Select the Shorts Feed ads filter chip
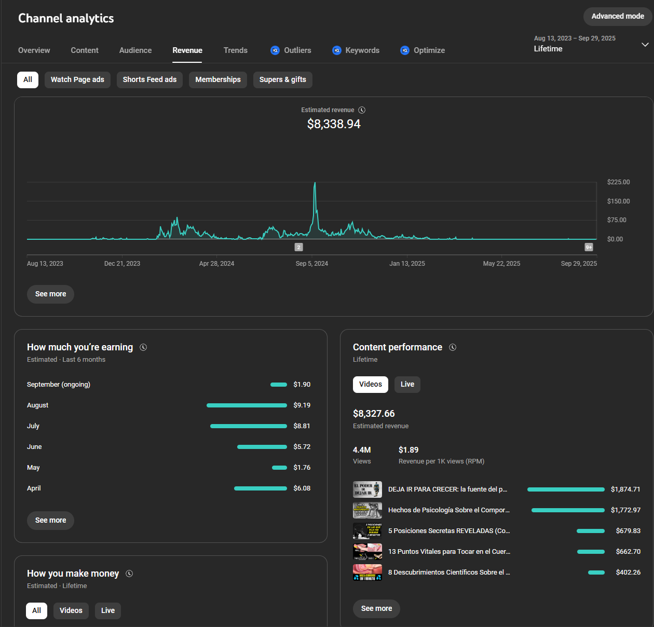 tap(149, 79)
